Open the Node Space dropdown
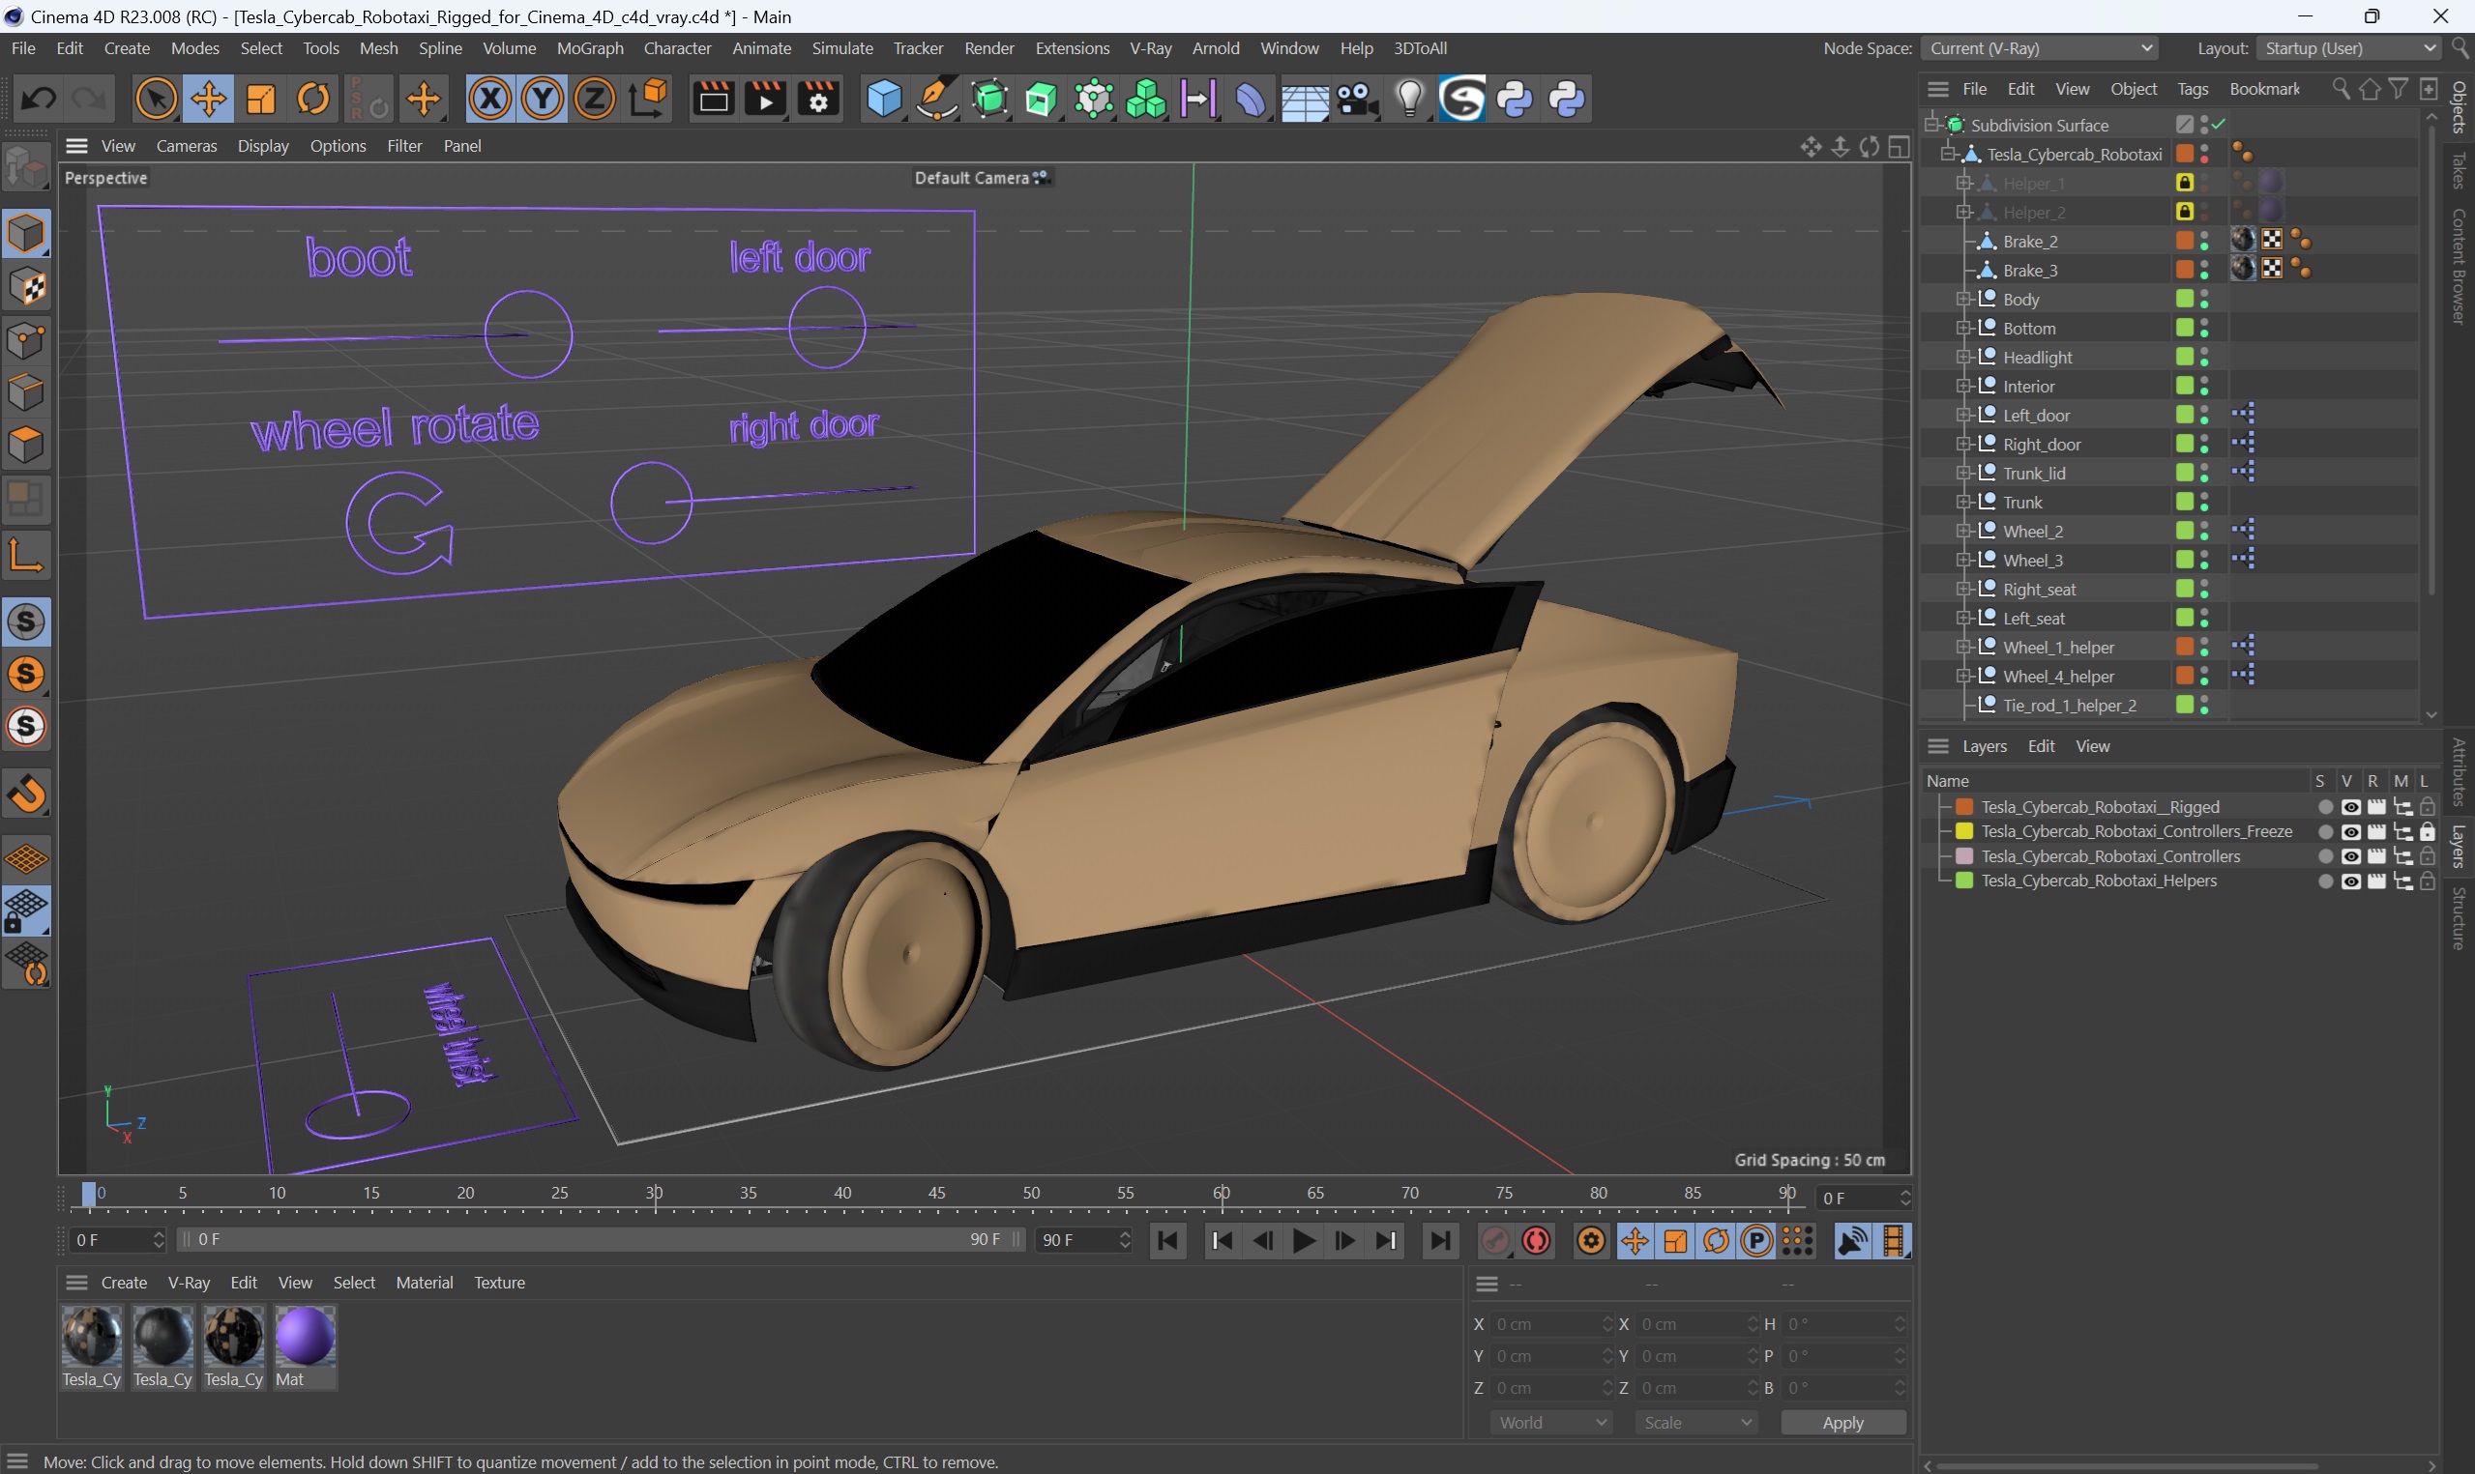Image resolution: width=2475 pixels, height=1474 pixels. [2040, 47]
